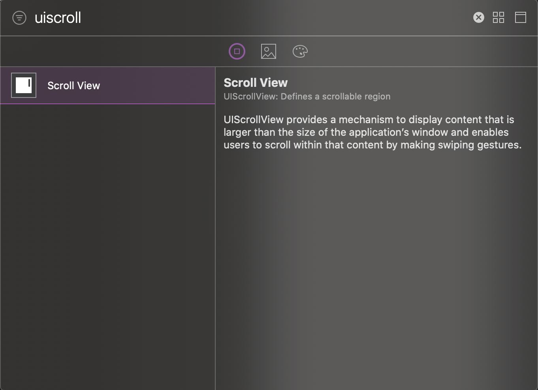Image resolution: width=538 pixels, height=390 pixels.
Task: Click the UIScrollView description paragraph
Action: (x=372, y=132)
